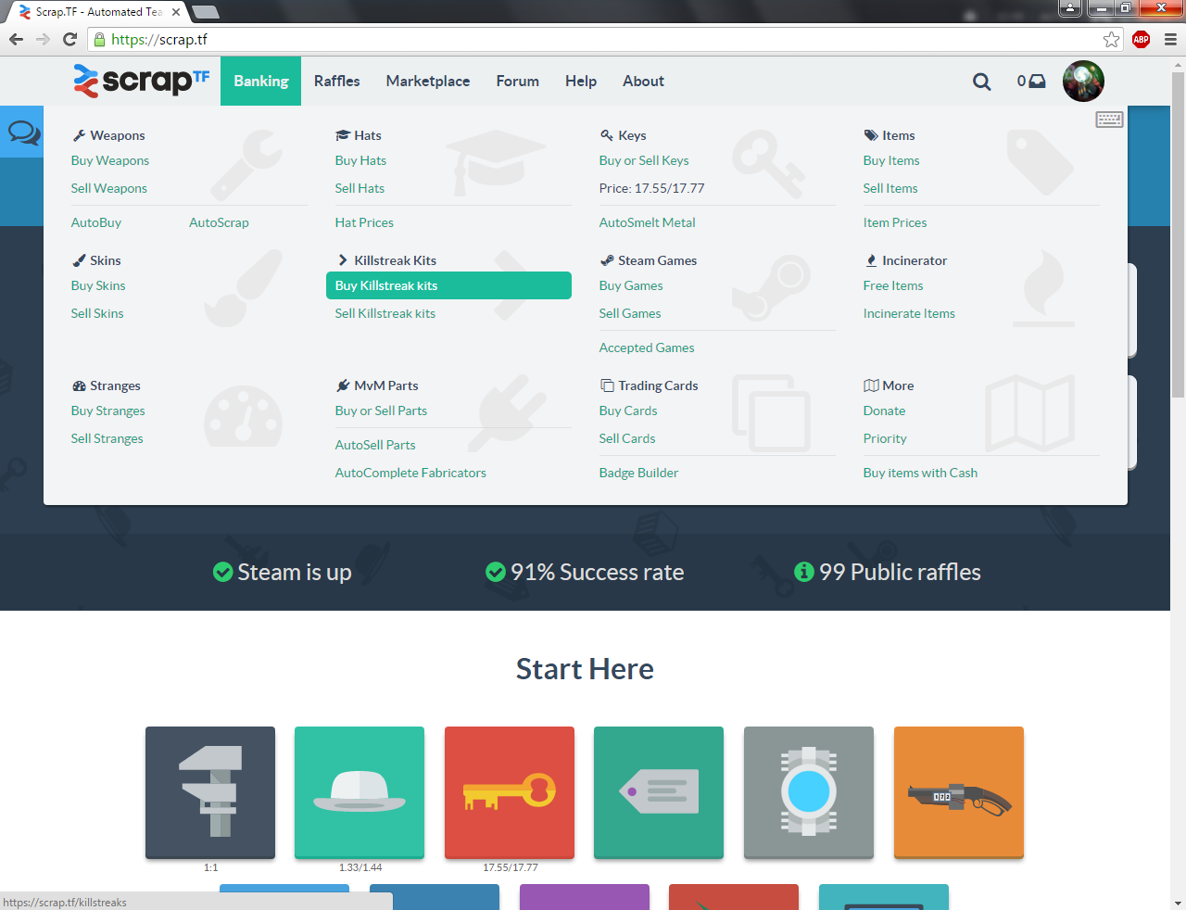Open the AutoComplete Fabricators link
This screenshot has height=910, width=1186.
pos(410,473)
